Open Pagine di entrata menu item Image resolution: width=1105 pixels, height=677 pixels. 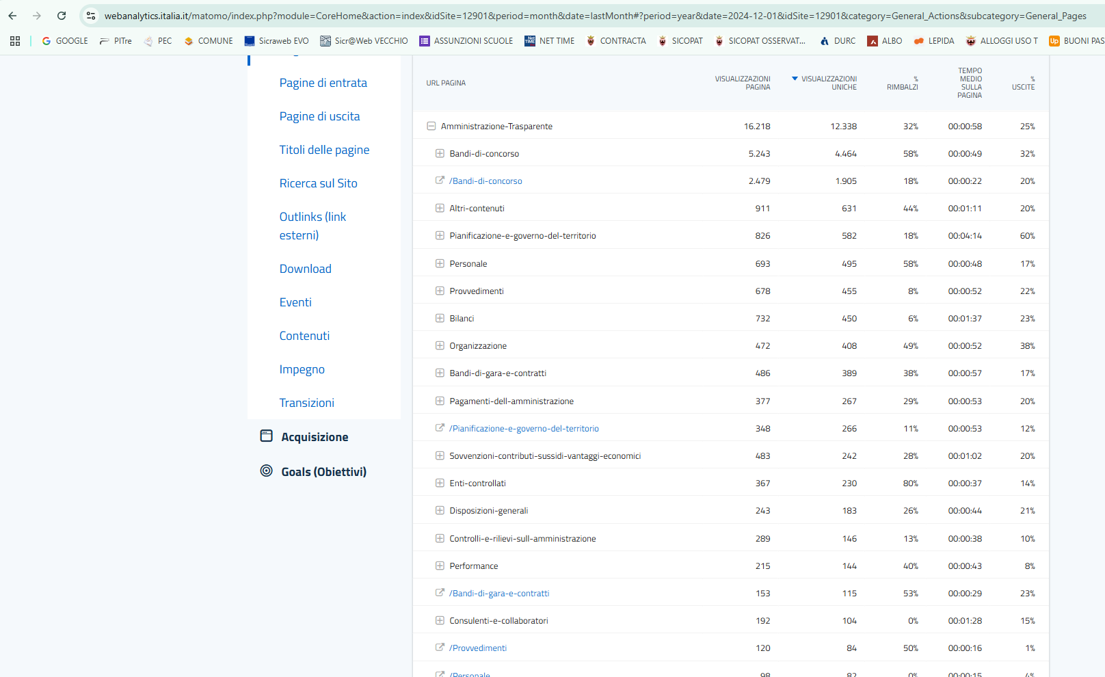(323, 83)
